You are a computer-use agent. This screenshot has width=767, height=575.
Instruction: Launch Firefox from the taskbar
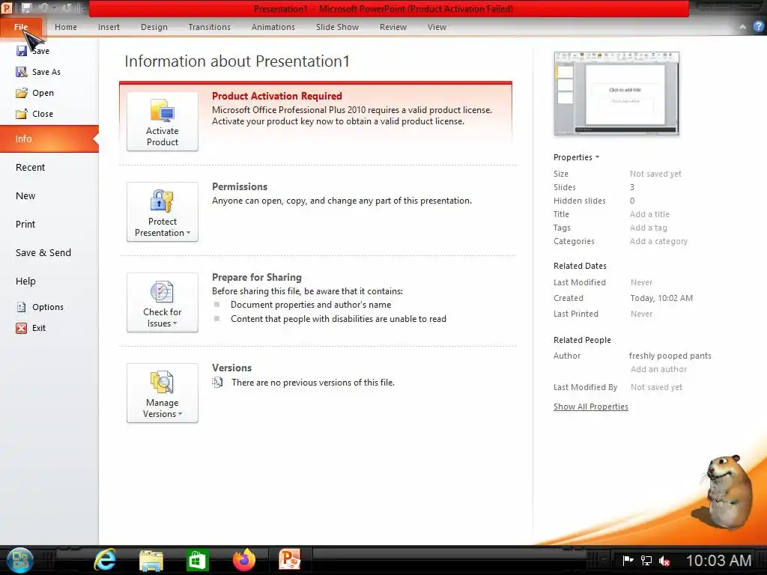(244, 560)
